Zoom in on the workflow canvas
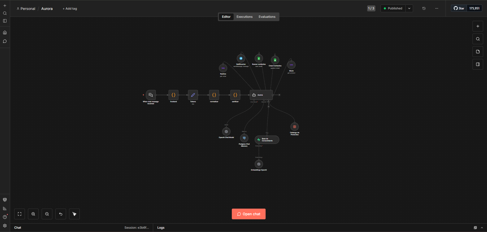This screenshot has width=487, height=232. (33, 214)
